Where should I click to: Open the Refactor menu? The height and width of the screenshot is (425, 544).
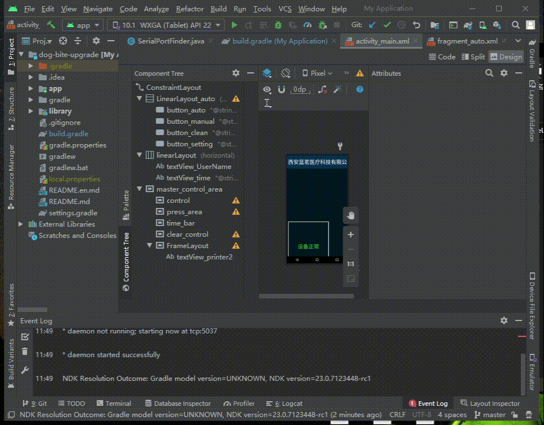(x=190, y=9)
